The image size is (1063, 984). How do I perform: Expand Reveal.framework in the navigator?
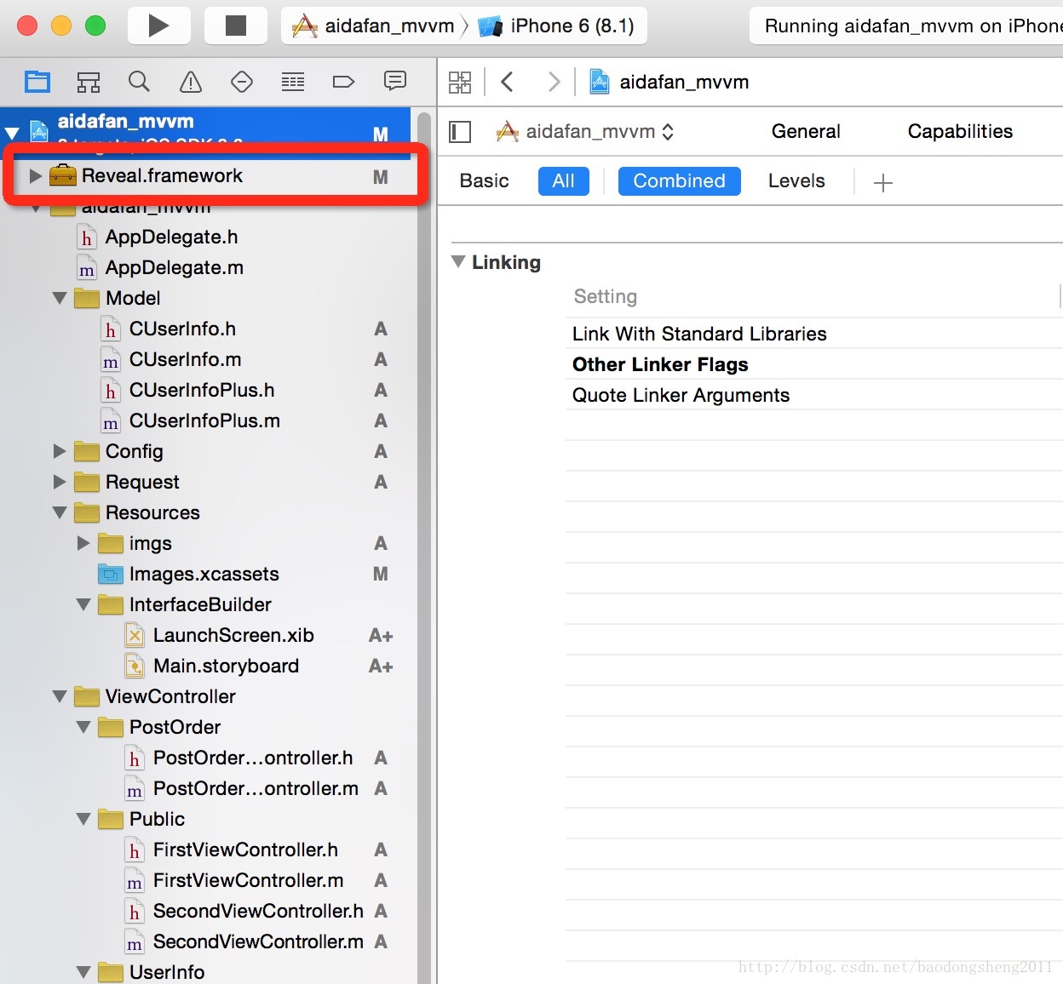pyautogui.click(x=35, y=176)
